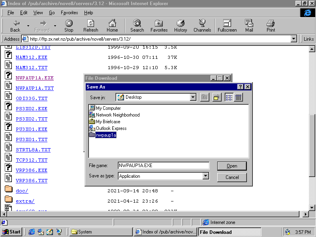Open the Edit menu
Image resolution: width=316 pixels, height=237 pixels.
coord(24,13)
